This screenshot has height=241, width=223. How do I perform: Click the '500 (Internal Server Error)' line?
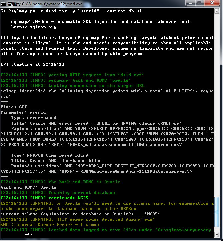click(50, 225)
